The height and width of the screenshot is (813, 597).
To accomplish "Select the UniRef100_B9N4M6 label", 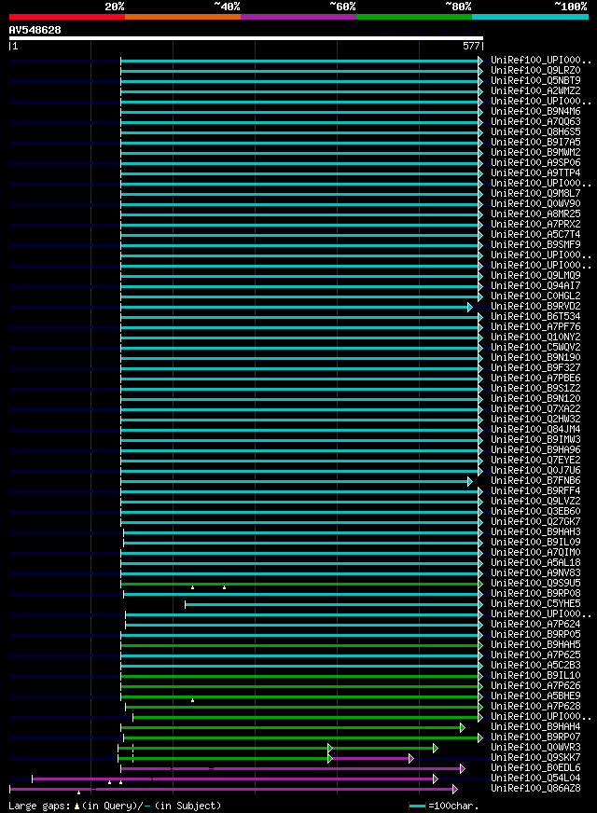I will [535, 112].
